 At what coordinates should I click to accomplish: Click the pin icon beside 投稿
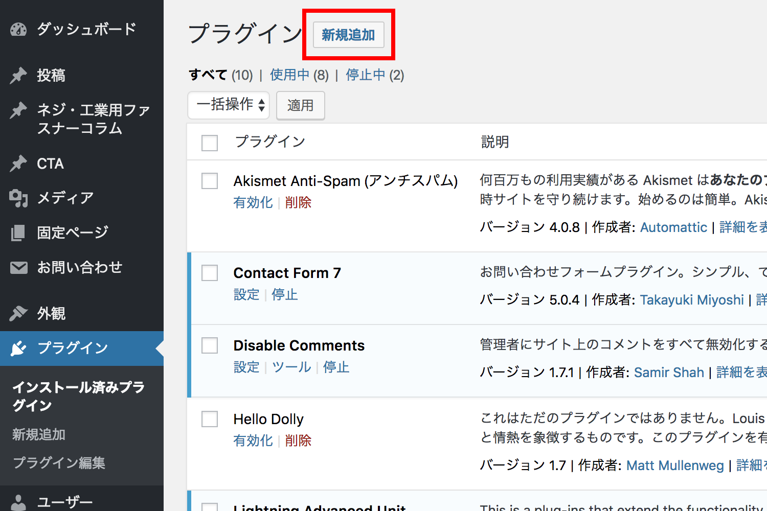18,76
